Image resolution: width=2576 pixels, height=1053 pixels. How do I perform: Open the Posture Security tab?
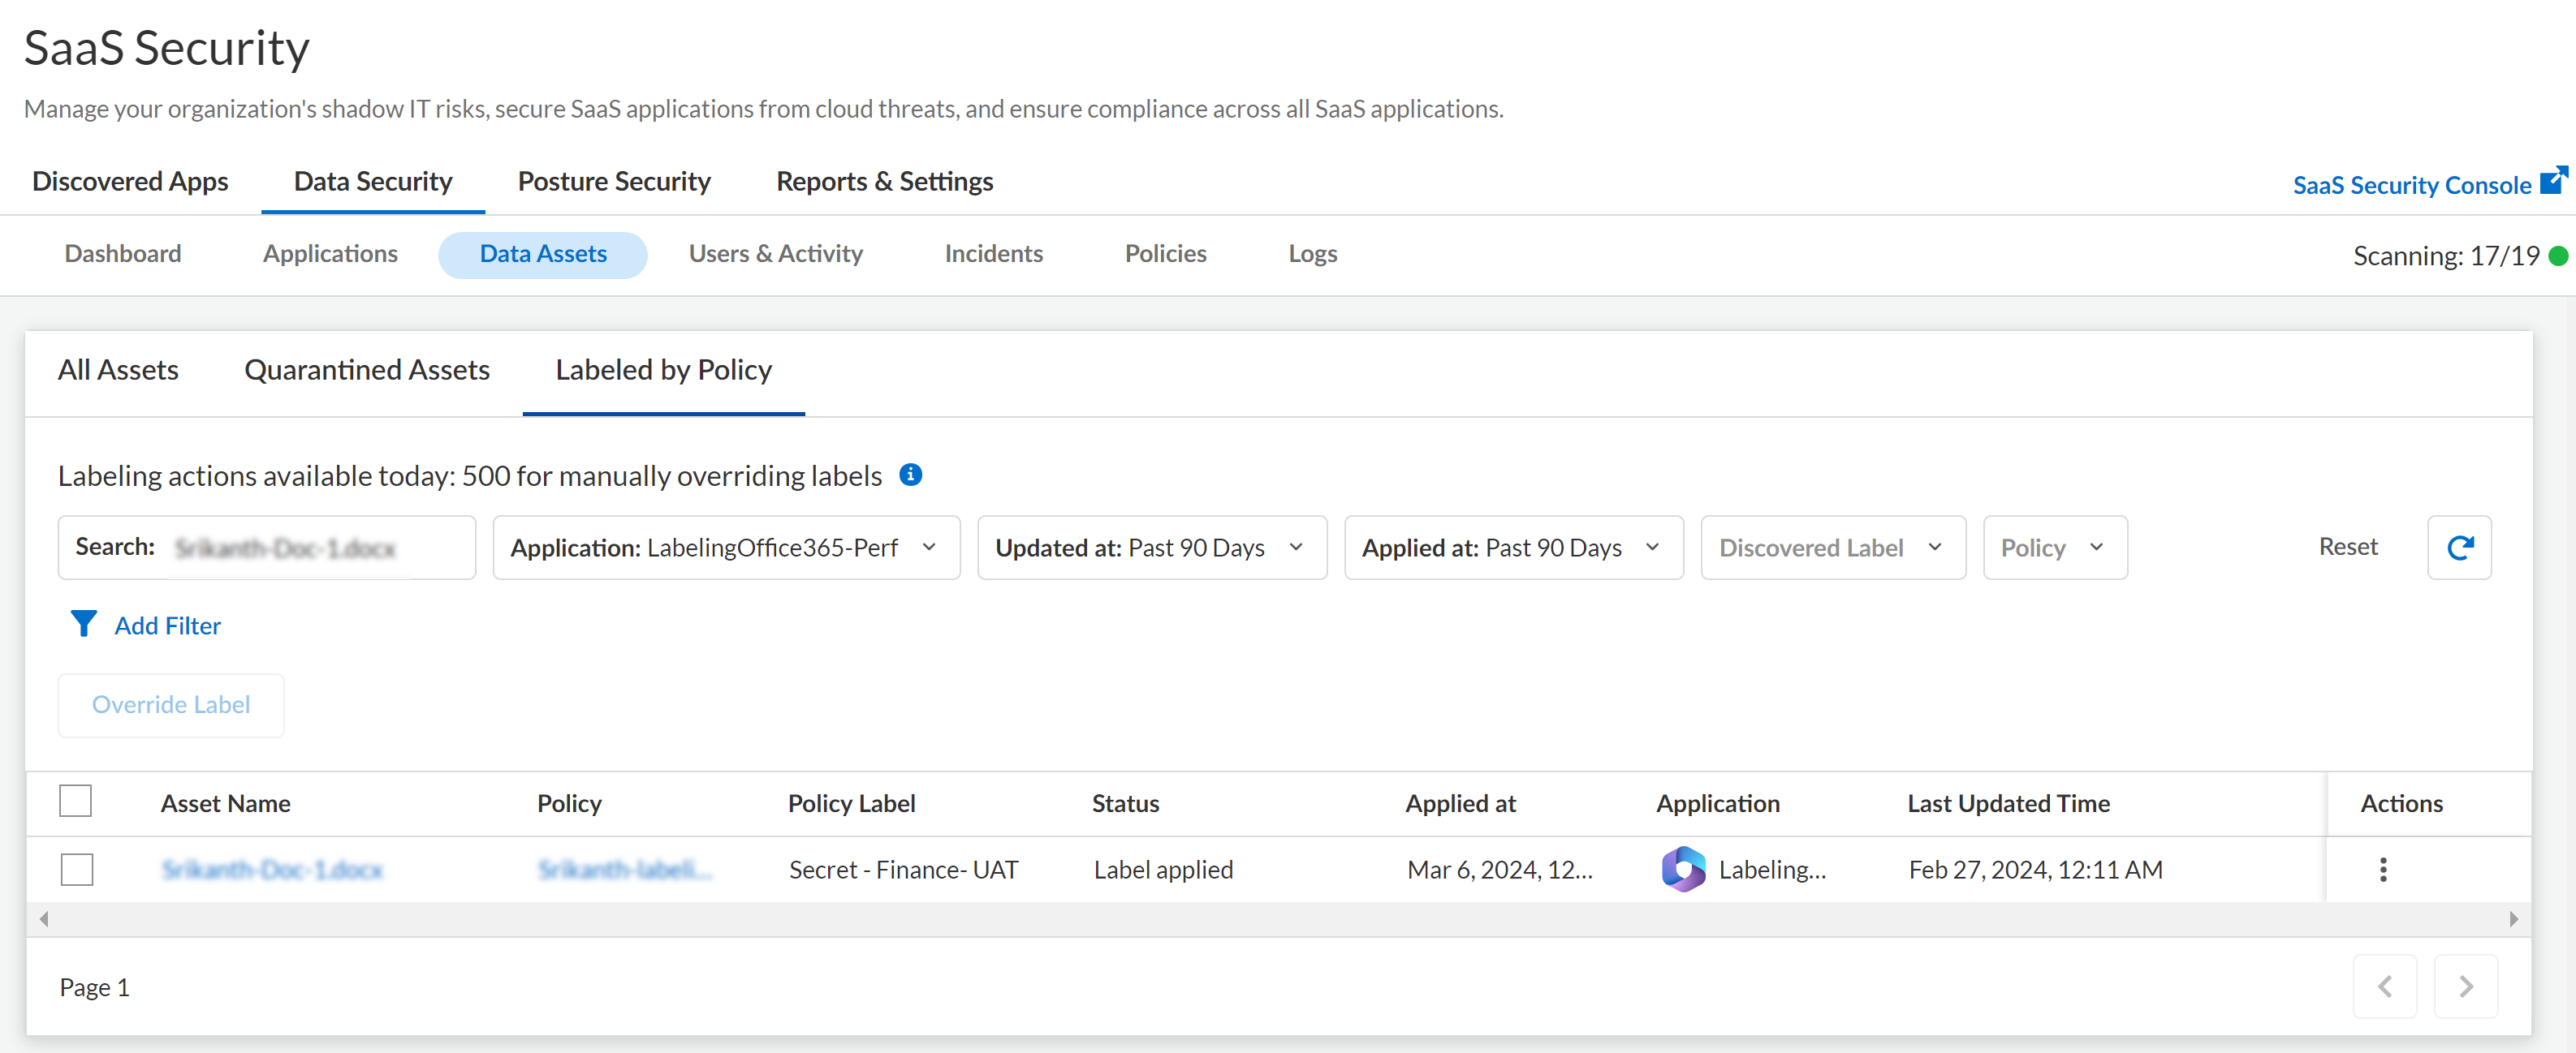pos(614,182)
